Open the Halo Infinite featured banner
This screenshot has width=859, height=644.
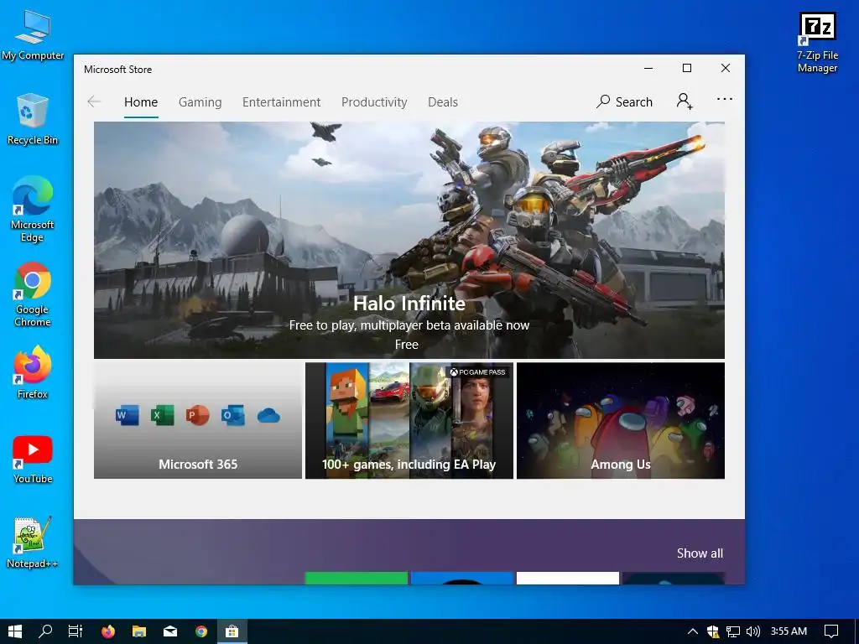click(409, 240)
